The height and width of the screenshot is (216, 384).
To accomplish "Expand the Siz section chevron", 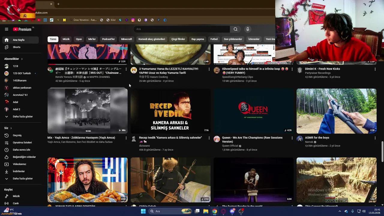I will (x=11, y=128).
